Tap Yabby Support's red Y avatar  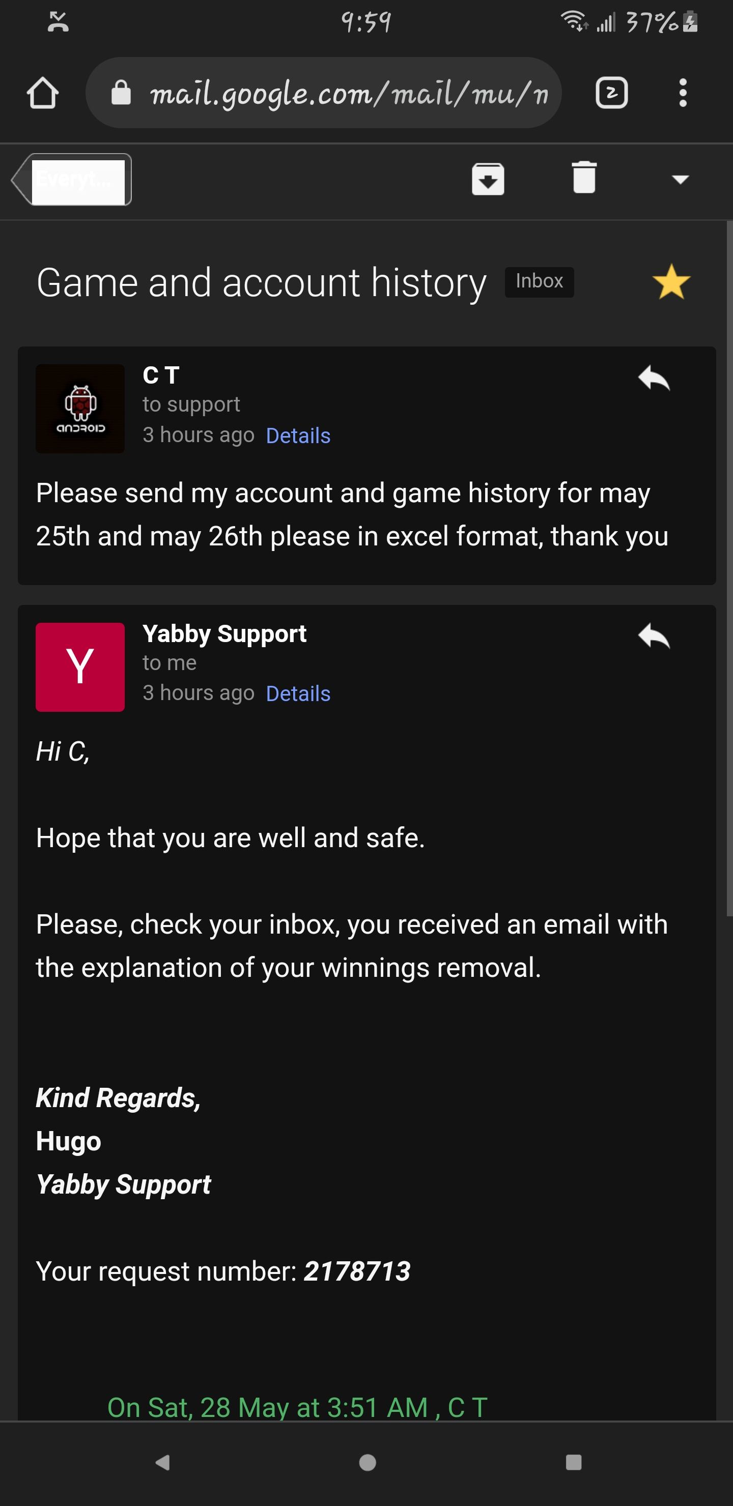click(80, 667)
